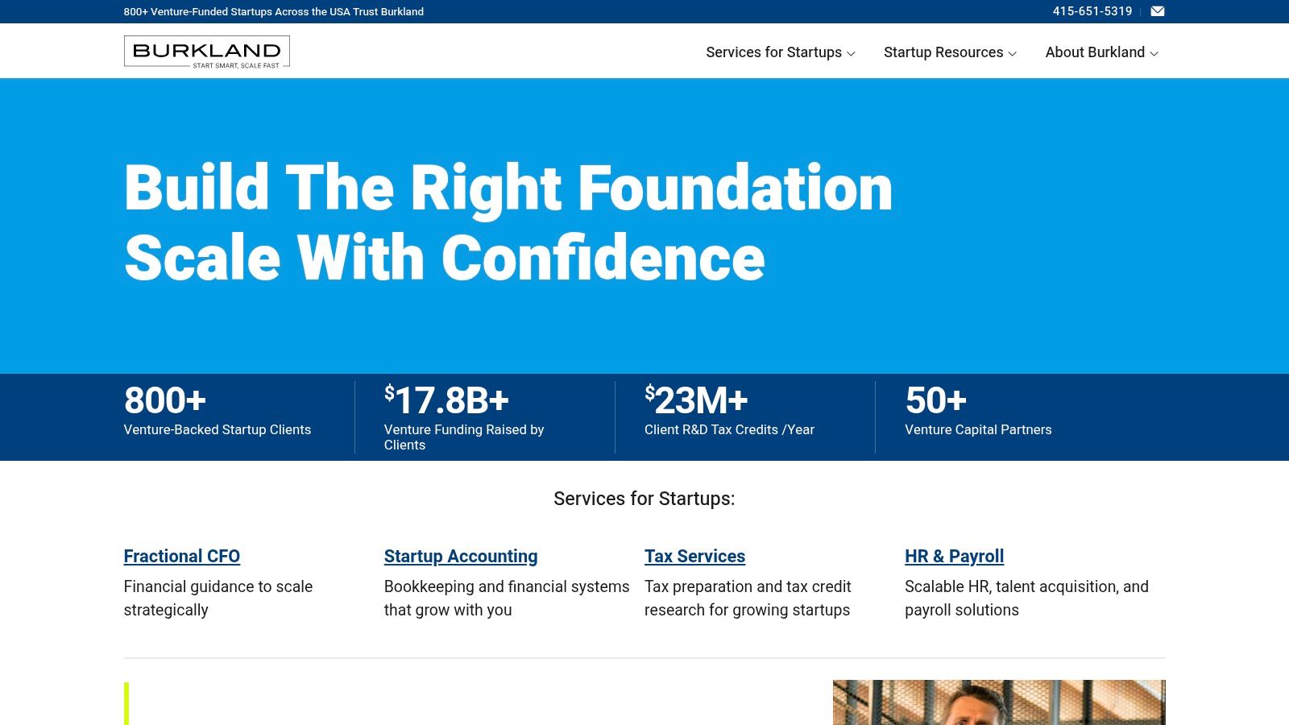The height and width of the screenshot is (725, 1289).
Task: Click the chevron beside Services for Startups
Action: pyautogui.click(x=851, y=53)
